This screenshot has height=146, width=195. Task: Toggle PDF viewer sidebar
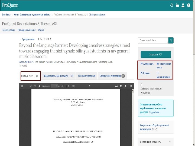pyautogui.click(x=22, y=86)
